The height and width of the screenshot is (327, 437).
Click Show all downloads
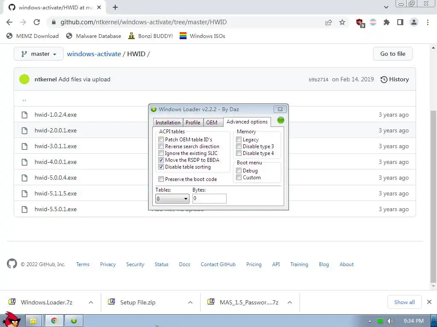coord(405,302)
